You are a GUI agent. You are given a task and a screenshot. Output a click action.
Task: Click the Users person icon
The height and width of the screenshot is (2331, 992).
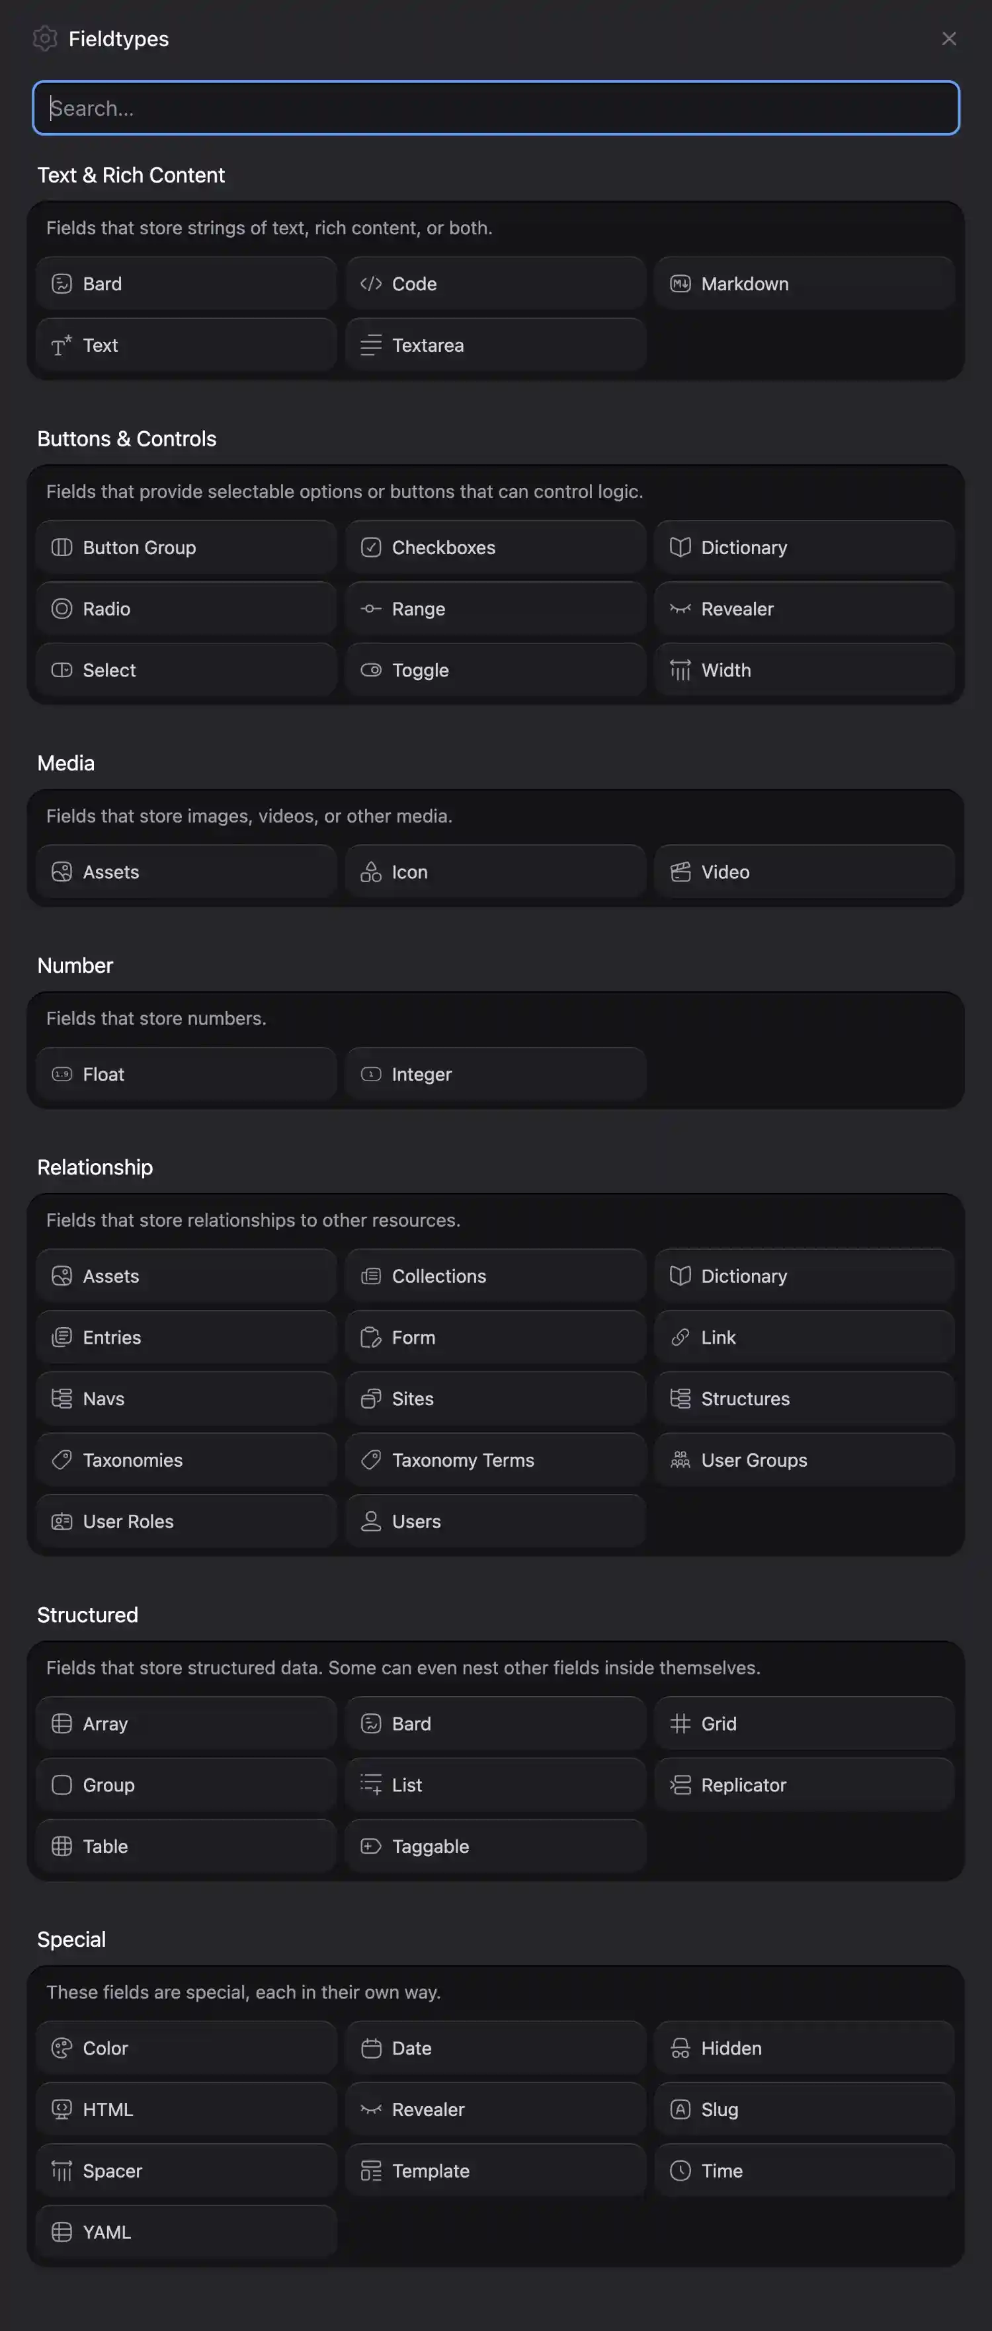tap(371, 1522)
